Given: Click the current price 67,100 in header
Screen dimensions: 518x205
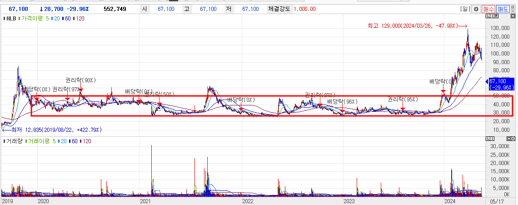Looking at the screenshot, I should pyautogui.click(x=18, y=9).
